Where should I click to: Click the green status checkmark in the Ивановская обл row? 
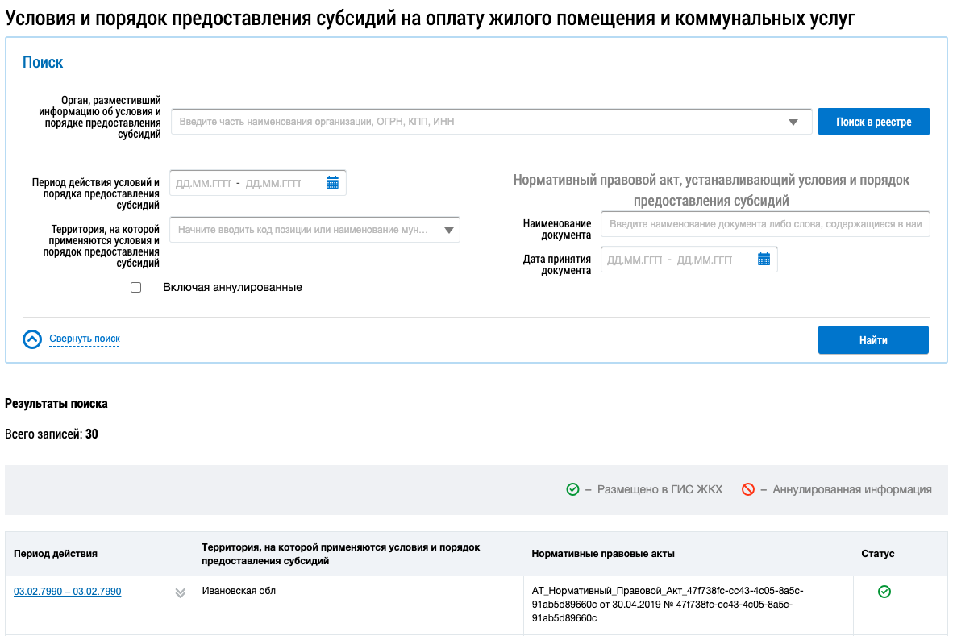point(884,592)
